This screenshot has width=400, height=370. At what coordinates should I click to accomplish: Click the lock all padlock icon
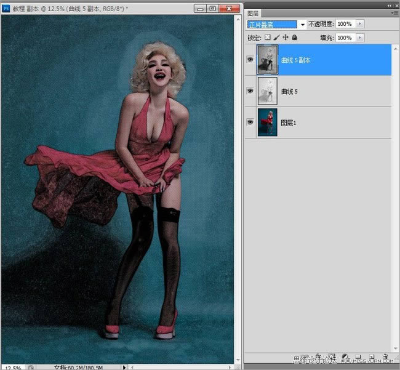[x=294, y=38]
